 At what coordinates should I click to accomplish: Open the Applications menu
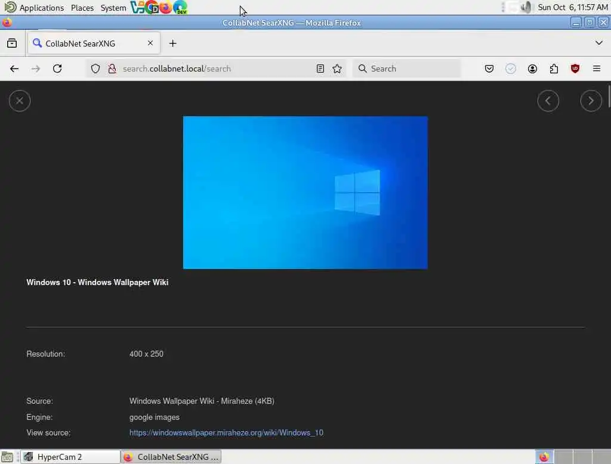click(34, 7)
